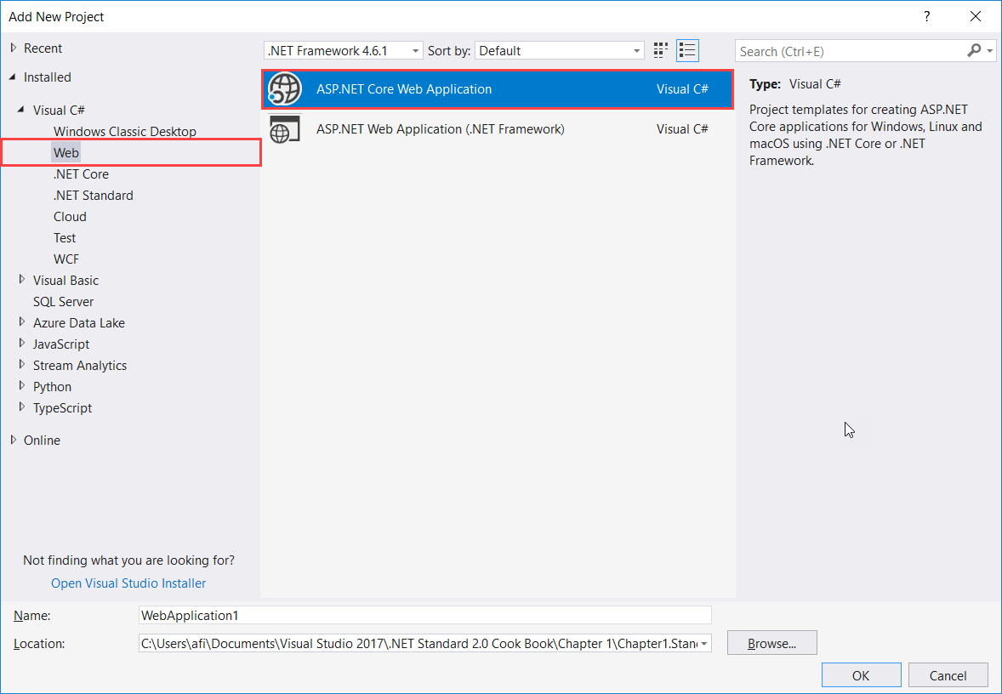1002x694 pixels.
Task: Select ASP.NET Web Application (.NET Framework) template
Action: pos(497,129)
